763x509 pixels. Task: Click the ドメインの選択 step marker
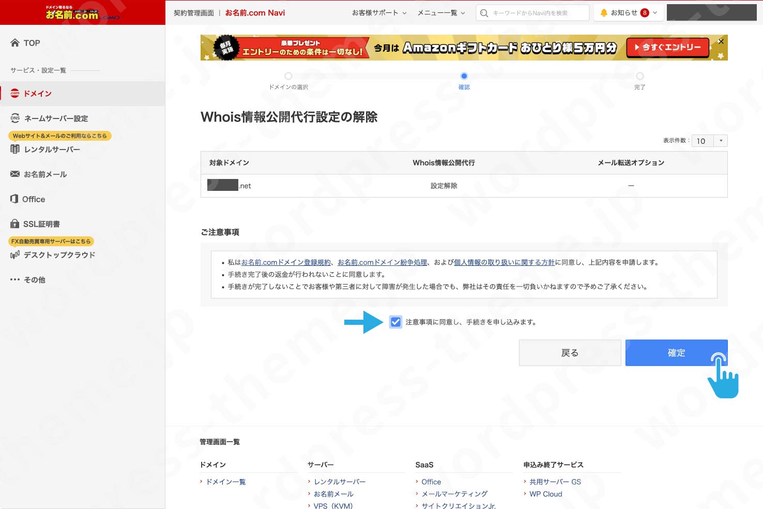[288, 76]
